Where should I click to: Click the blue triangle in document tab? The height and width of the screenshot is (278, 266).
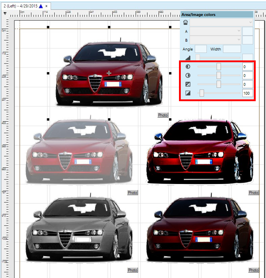pos(41,6)
